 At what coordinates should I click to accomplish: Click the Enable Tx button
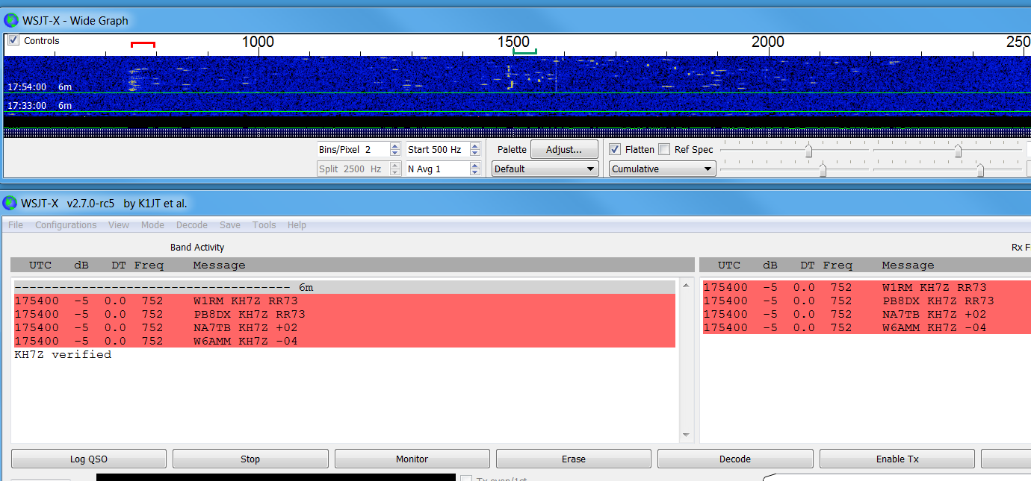pos(897,459)
